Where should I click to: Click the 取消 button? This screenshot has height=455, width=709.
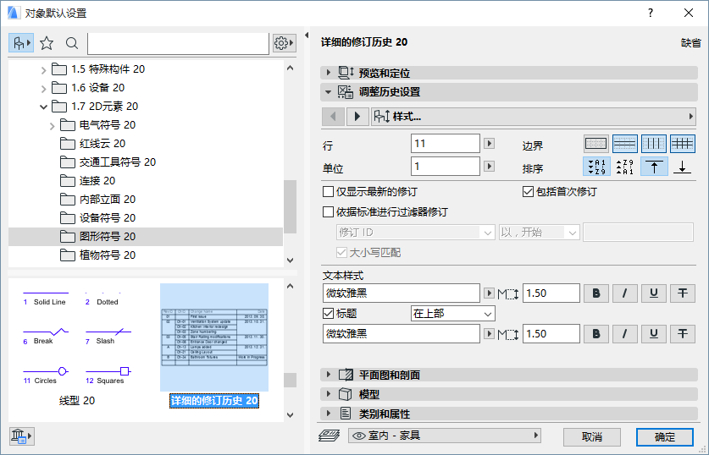tap(592, 437)
